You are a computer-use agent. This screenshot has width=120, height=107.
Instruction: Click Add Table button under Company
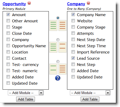pyautogui.click(x=90, y=99)
